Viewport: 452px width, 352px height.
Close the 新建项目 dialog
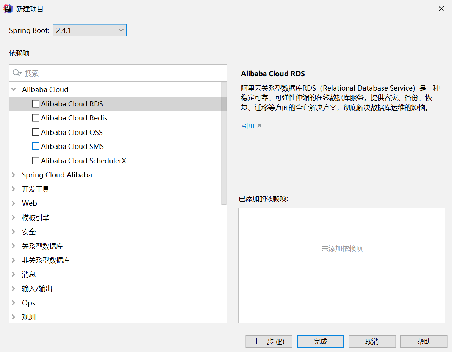click(x=441, y=9)
